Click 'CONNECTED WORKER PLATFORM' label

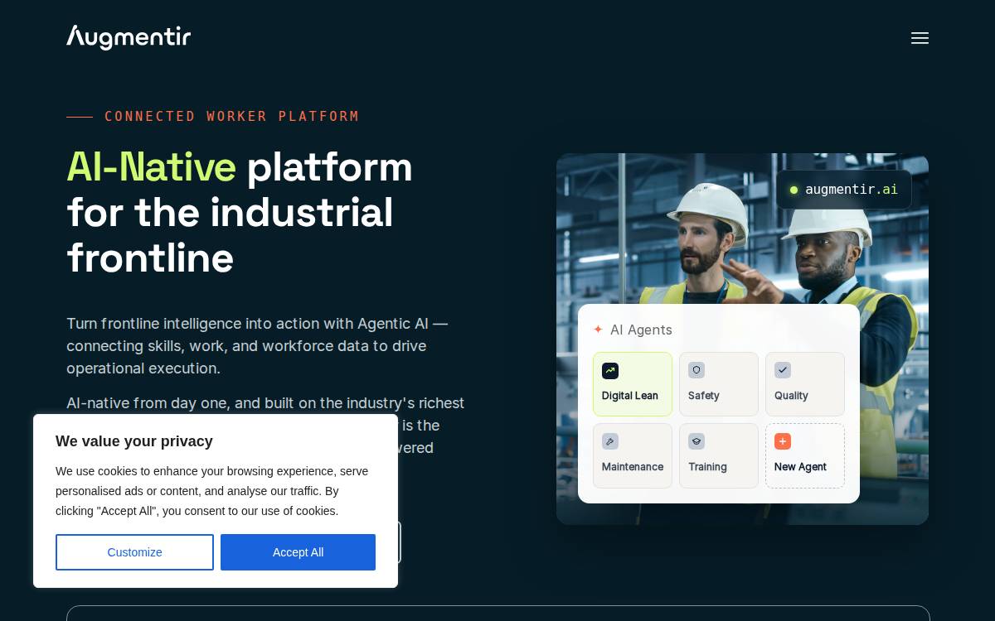pyautogui.click(x=232, y=117)
